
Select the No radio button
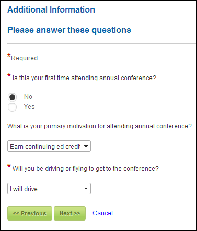click(12, 97)
